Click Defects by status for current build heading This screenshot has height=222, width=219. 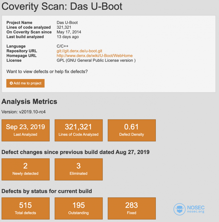click(x=47, y=191)
